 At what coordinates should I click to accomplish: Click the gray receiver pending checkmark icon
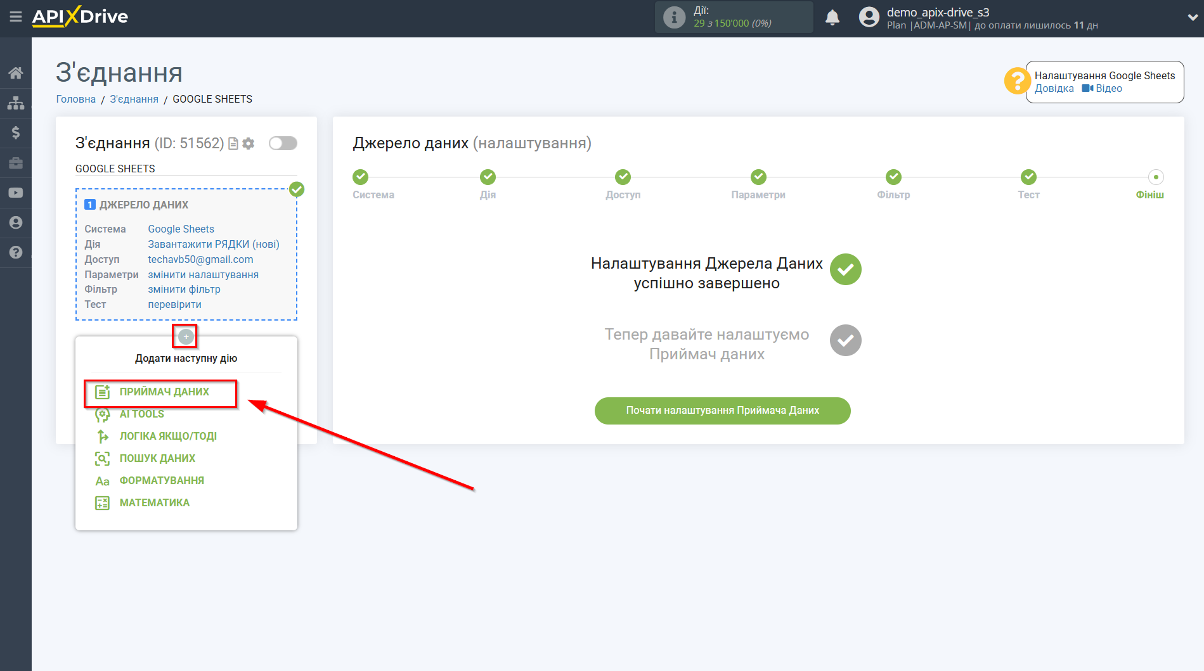846,340
